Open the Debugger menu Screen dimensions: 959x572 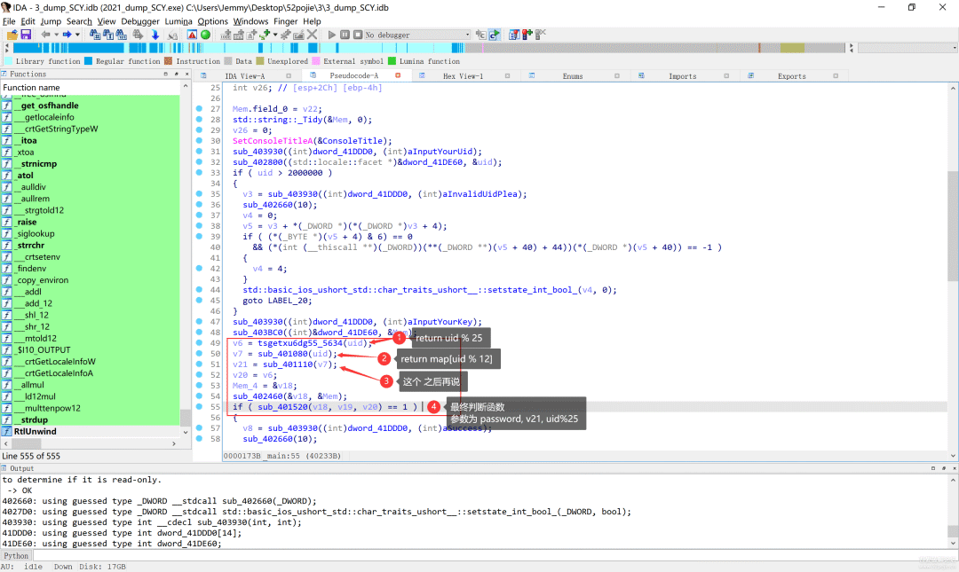[x=139, y=21]
